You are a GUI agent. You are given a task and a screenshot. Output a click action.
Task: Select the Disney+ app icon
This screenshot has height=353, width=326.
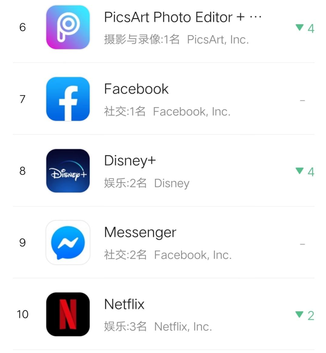point(68,171)
